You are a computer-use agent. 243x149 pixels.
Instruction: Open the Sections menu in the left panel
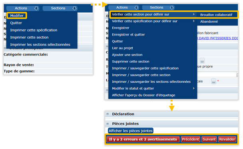click(60, 8)
